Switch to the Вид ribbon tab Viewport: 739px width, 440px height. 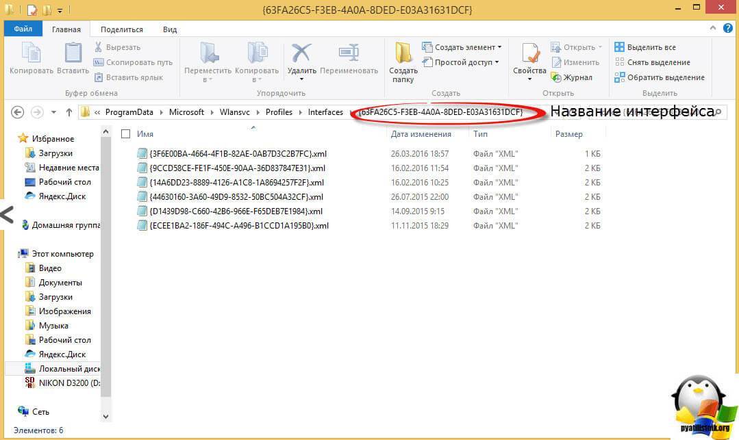(170, 29)
